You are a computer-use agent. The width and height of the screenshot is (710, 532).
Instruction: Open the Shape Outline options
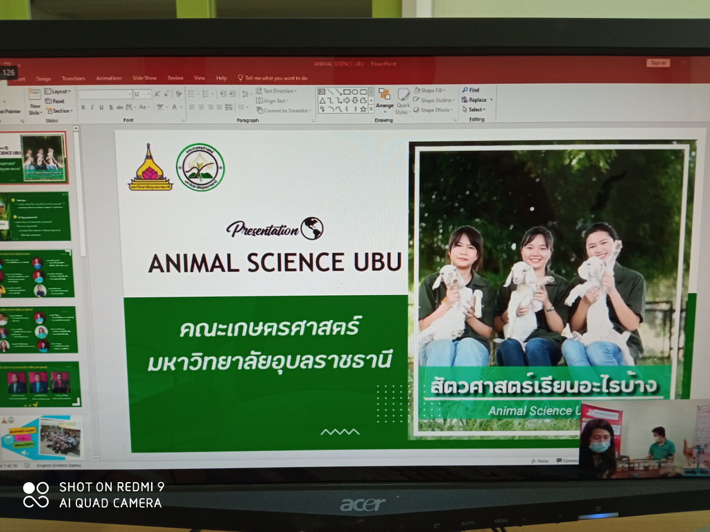(433, 100)
